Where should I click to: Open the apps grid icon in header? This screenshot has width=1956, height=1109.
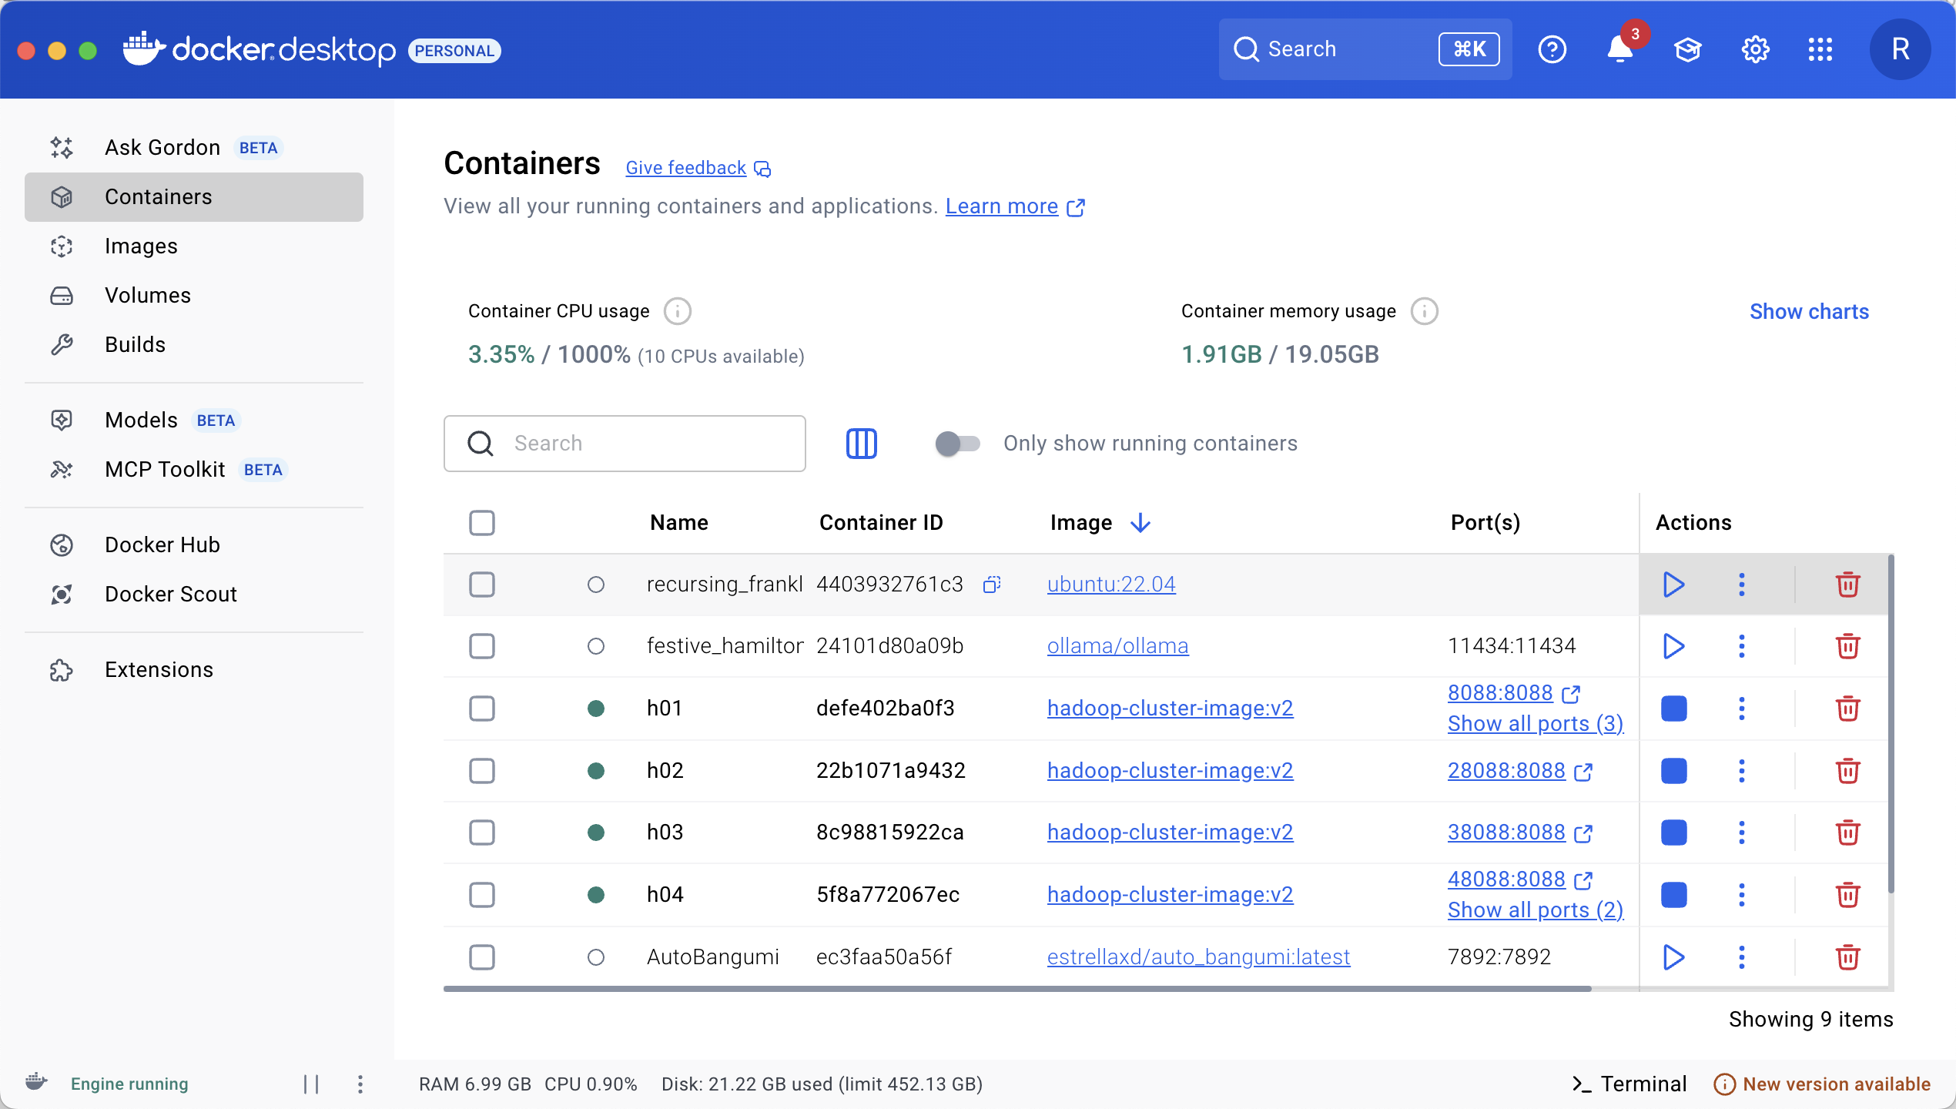pos(1820,50)
